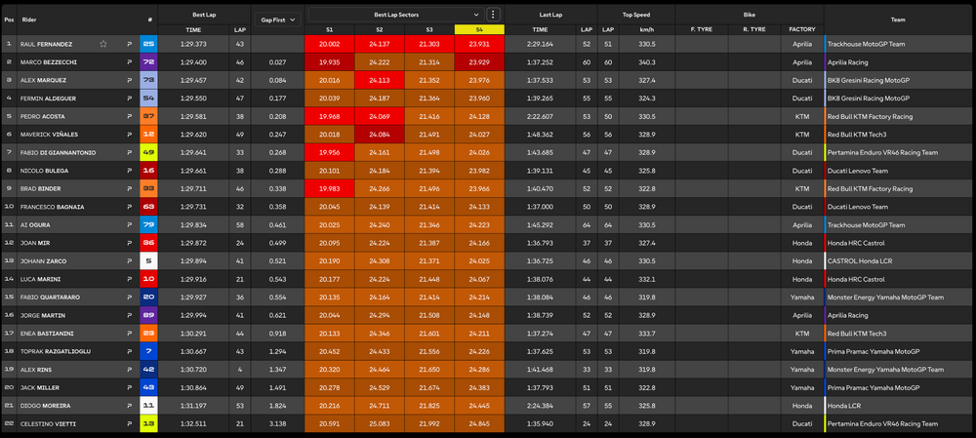976x438 pixels.
Task: Click the P pit icon for Johann Zarco
Action: [x=129, y=261]
